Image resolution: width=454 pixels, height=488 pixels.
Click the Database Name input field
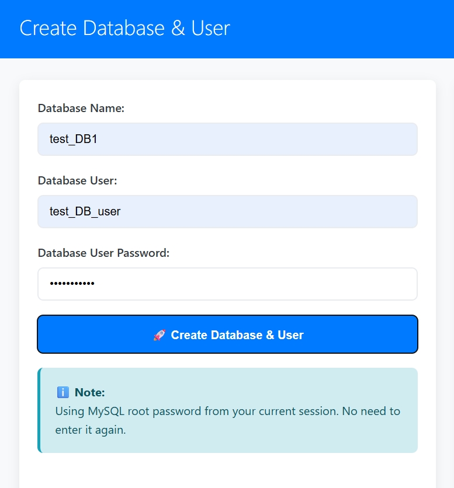(x=227, y=139)
